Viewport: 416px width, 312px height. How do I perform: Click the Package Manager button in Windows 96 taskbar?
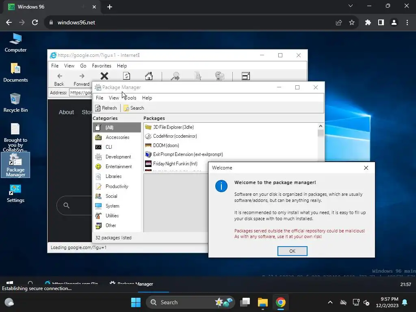[132, 284]
